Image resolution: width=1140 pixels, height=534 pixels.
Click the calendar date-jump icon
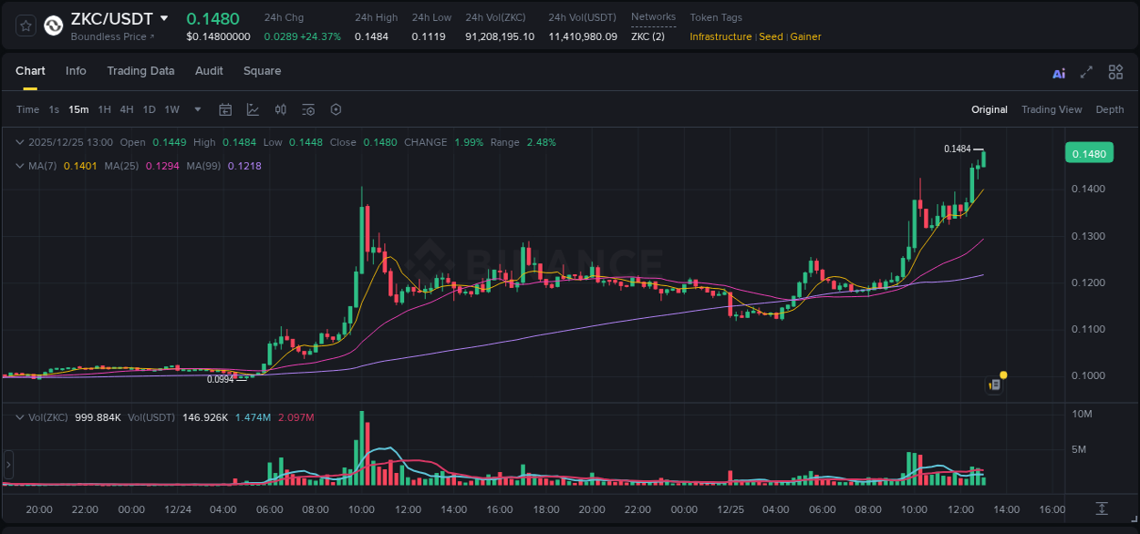225,109
